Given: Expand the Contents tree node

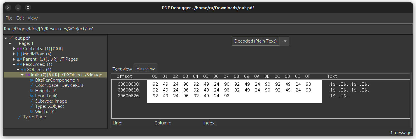Looking at the screenshot, I should coord(14,49).
